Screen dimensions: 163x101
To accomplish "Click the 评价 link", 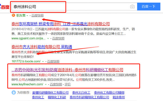I will [68, 84].
